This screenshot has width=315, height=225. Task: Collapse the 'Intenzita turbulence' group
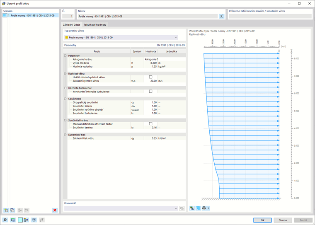coord(65,88)
